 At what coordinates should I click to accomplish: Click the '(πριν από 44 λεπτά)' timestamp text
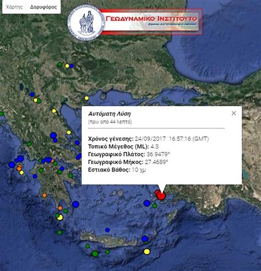pyautogui.click(x=110, y=122)
